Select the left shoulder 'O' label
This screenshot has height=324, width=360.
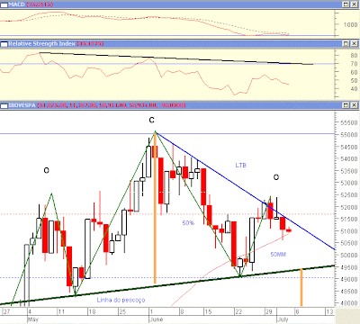point(47,170)
